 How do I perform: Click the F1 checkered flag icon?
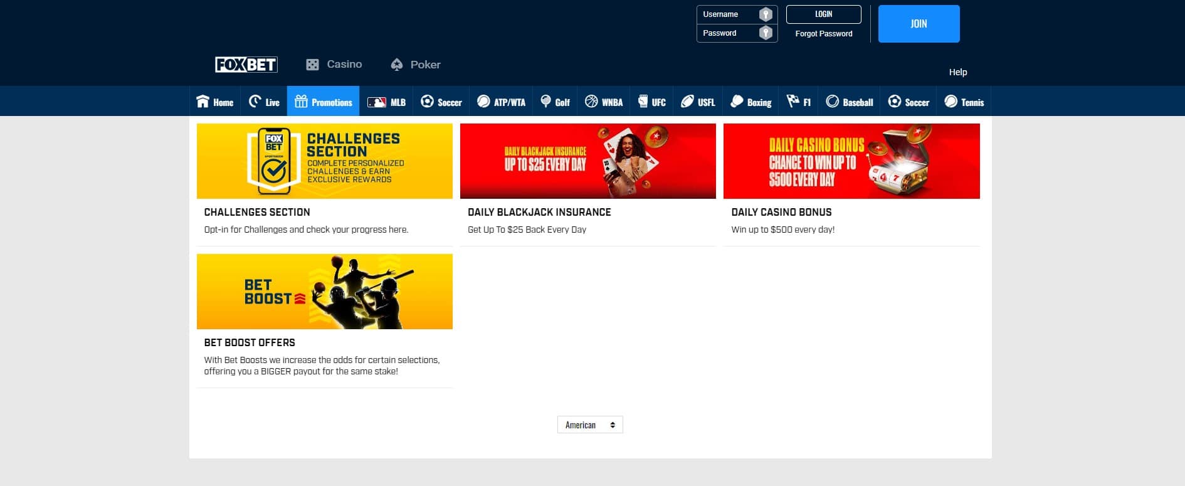793,102
